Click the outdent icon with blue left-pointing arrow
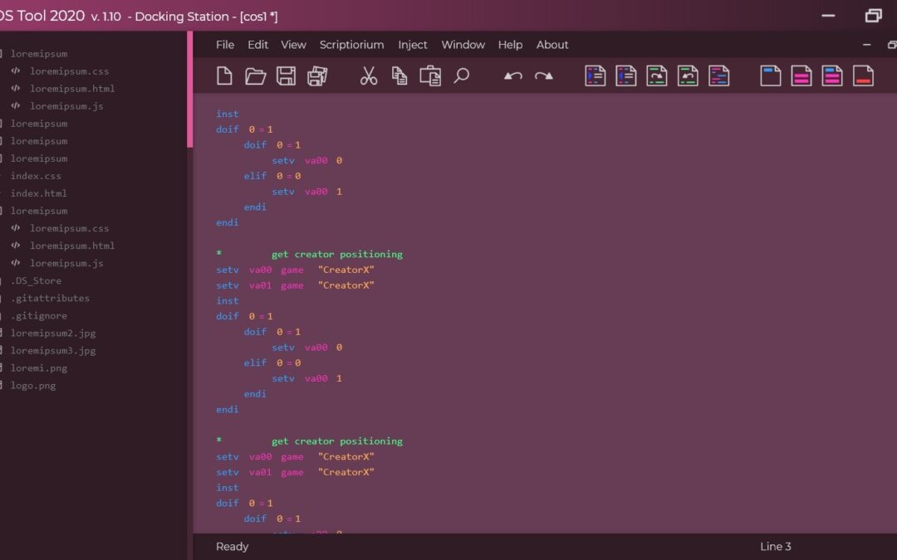The width and height of the screenshot is (897, 560). [x=626, y=75]
